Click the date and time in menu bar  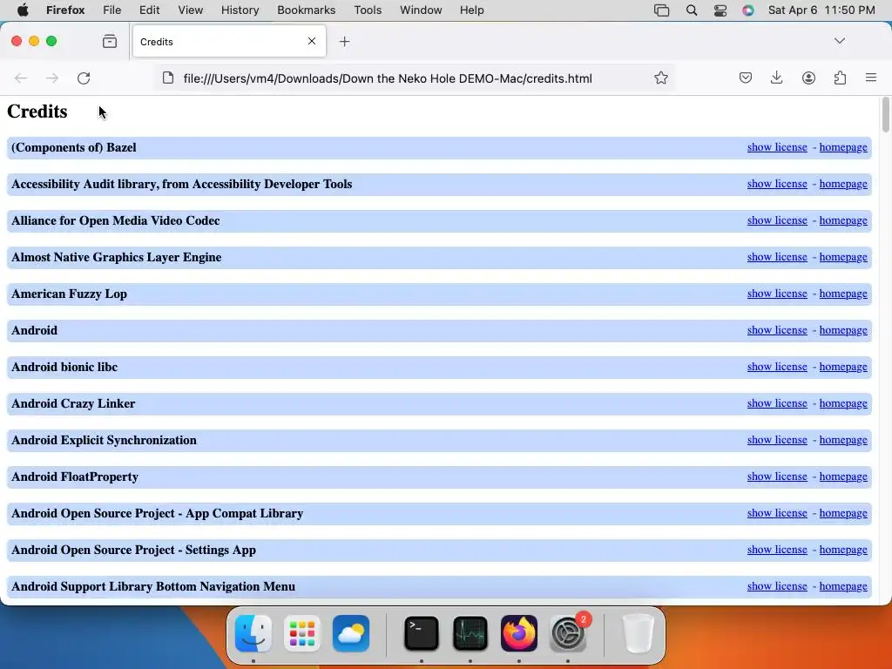click(821, 10)
